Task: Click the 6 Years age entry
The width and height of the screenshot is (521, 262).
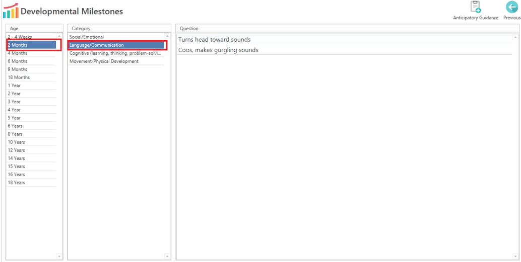Action: (x=31, y=126)
